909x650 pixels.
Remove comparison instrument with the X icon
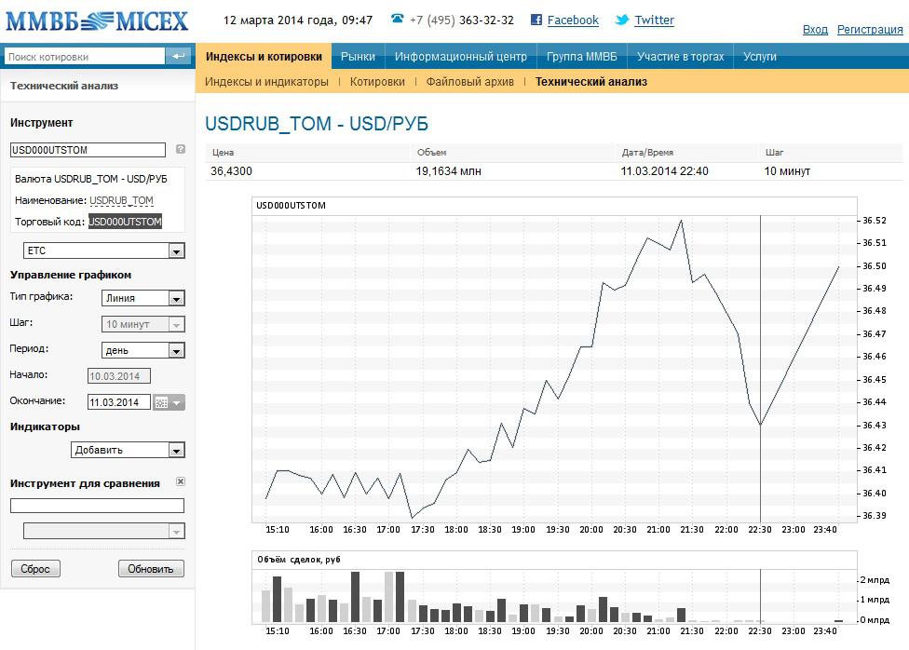[x=181, y=481]
